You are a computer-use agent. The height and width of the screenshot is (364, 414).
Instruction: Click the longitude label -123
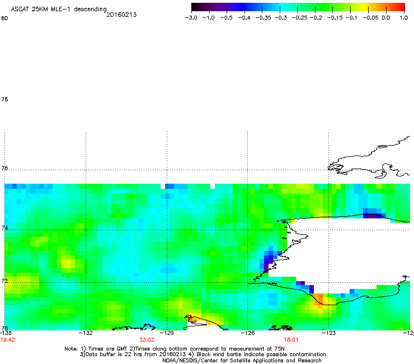pos(329,333)
